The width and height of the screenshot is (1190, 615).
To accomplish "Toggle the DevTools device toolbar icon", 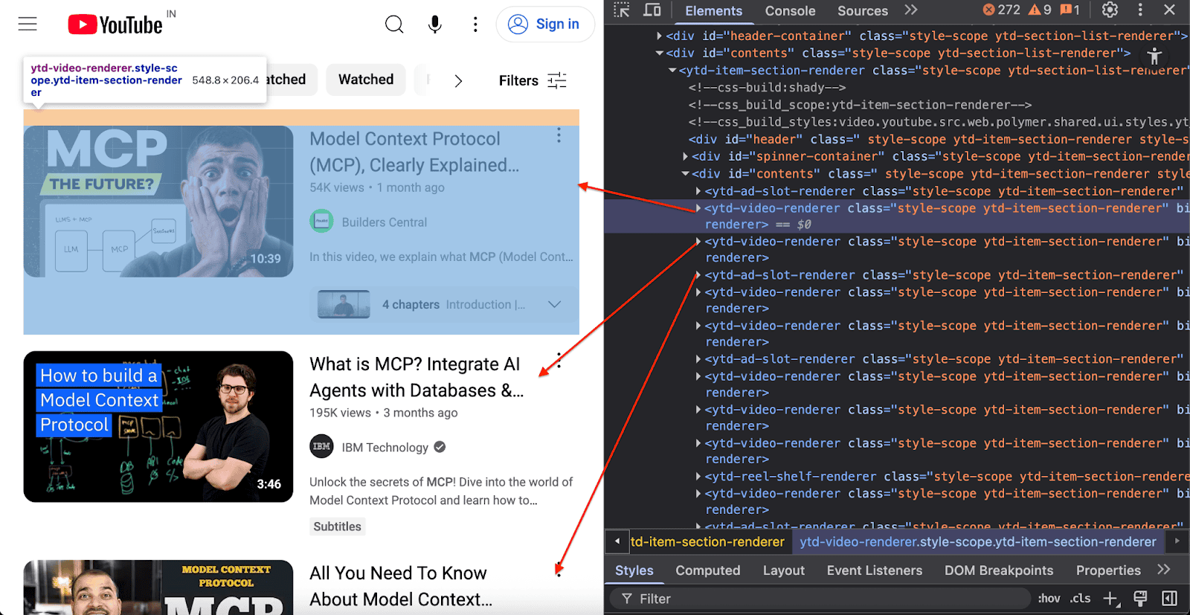I will tap(652, 10).
